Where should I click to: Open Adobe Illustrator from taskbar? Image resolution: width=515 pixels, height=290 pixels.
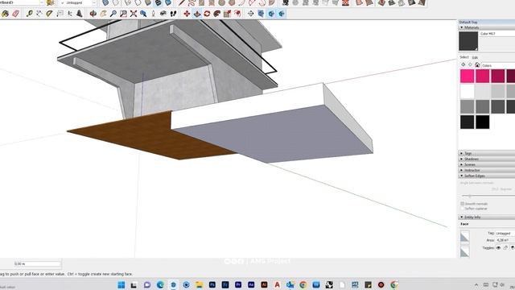tap(265, 284)
